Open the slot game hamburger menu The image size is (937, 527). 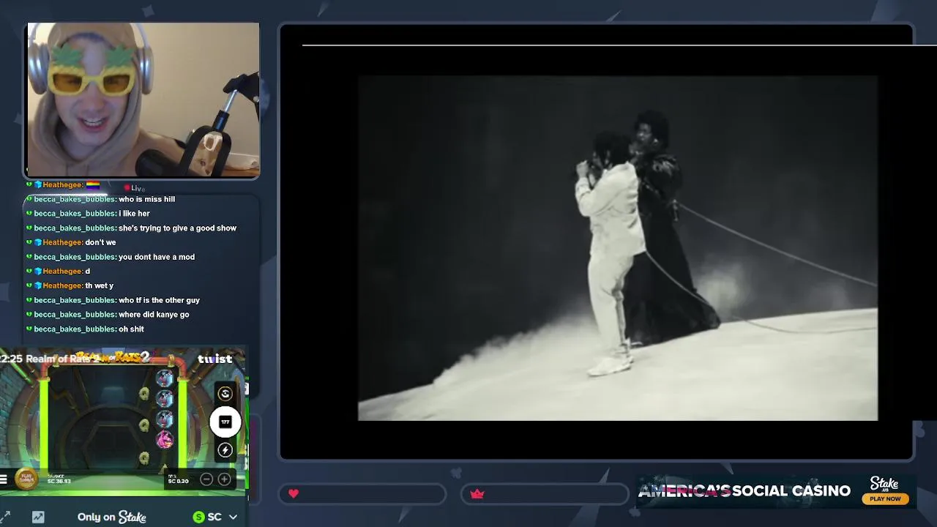pos(4,479)
